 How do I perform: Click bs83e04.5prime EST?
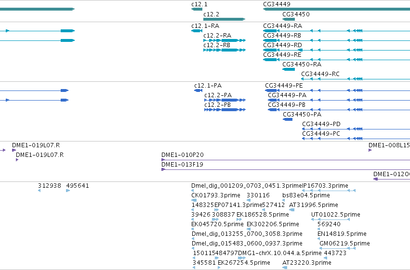(306, 195)
